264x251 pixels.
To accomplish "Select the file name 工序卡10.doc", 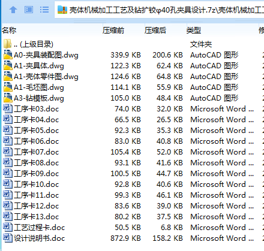I will point(37,185).
